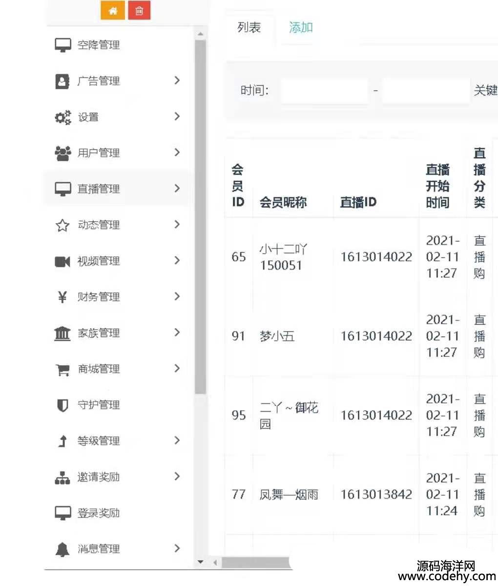Open 空降管理 in the sidebar
The width and height of the screenshot is (498, 586).
(x=98, y=45)
